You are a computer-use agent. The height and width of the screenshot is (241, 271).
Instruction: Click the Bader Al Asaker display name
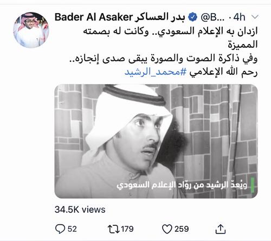(94, 17)
